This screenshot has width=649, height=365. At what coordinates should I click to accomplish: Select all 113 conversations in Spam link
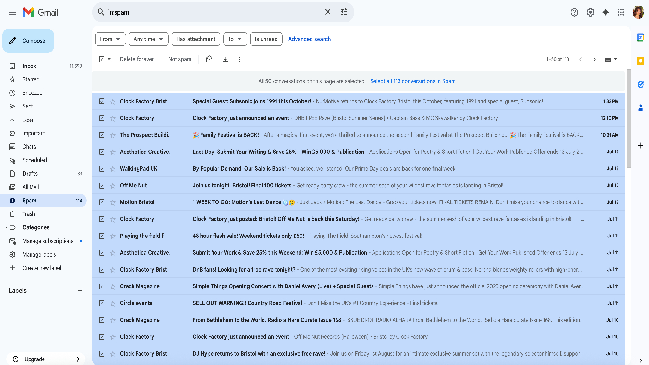pos(412,81)
